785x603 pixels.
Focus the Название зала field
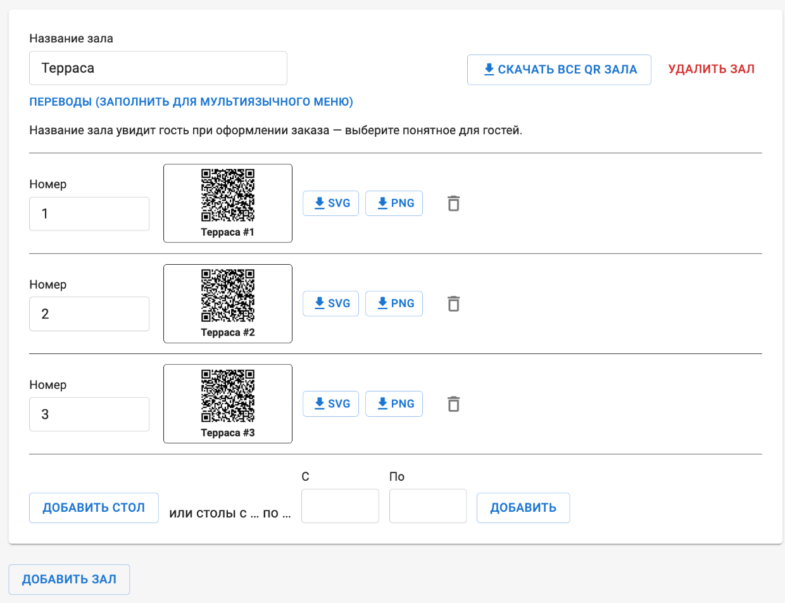coord(158,68)
